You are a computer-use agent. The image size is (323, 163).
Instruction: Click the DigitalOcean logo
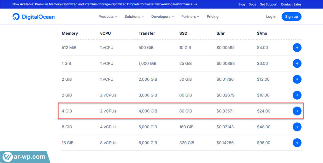(x=33, y=17)
